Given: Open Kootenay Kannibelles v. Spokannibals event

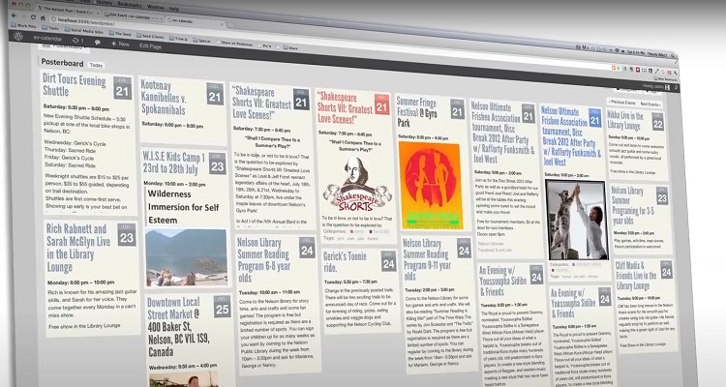Looking at the screenshot, I should tap(164, 97).
